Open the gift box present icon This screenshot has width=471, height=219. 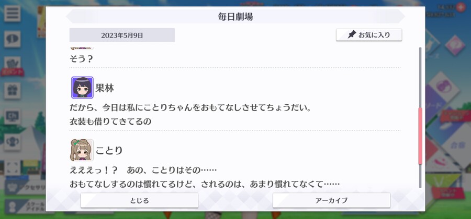[x=13, y=91]
